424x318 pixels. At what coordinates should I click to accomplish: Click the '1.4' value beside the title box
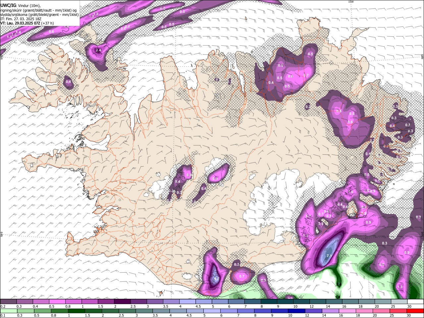click(x=19, y=32)
